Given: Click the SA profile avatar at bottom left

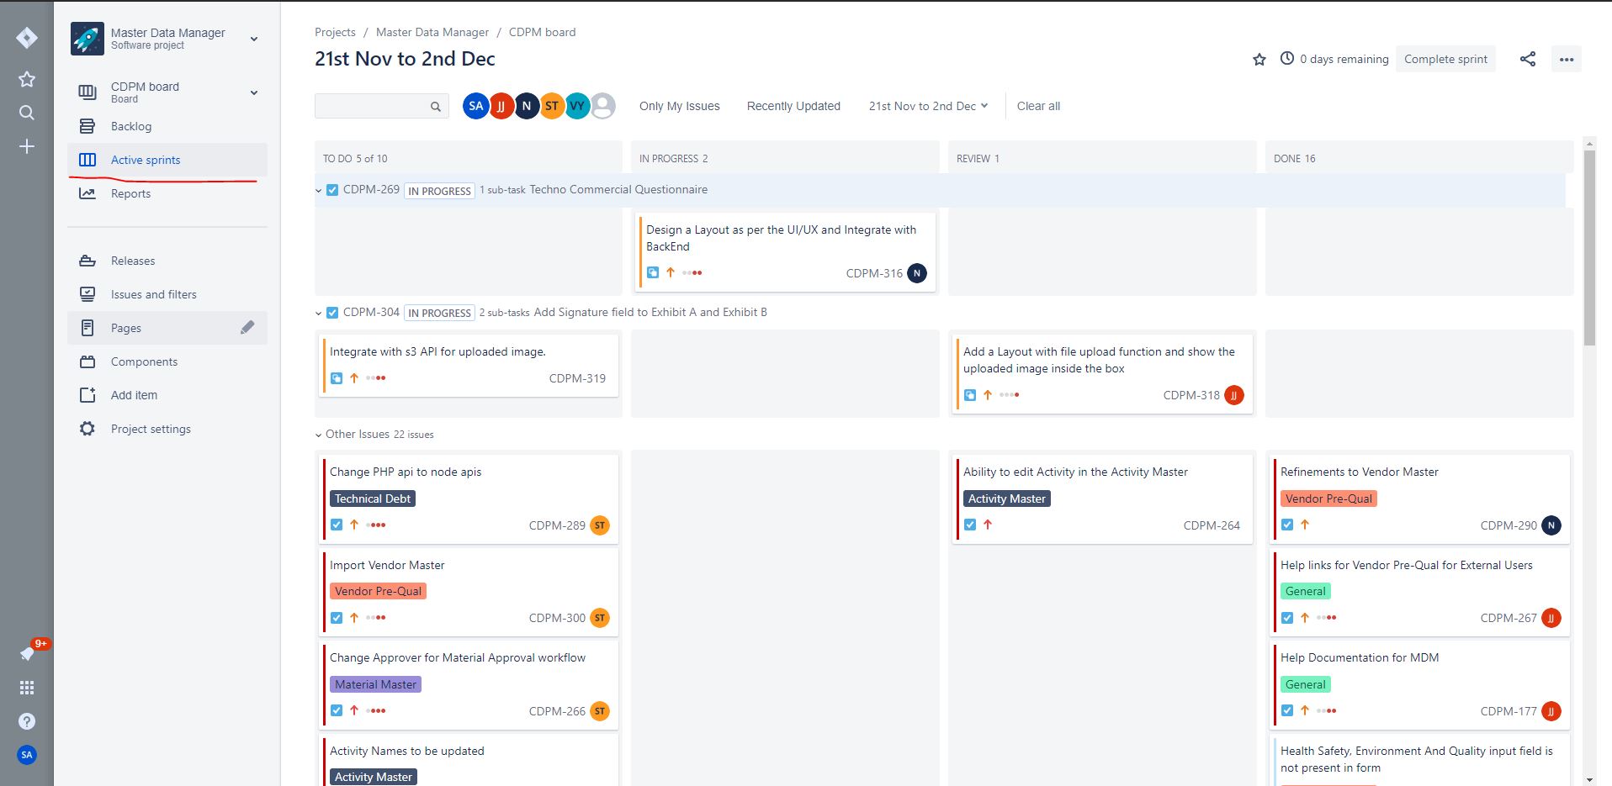Looking at the screenshot, I should [27, 755].
